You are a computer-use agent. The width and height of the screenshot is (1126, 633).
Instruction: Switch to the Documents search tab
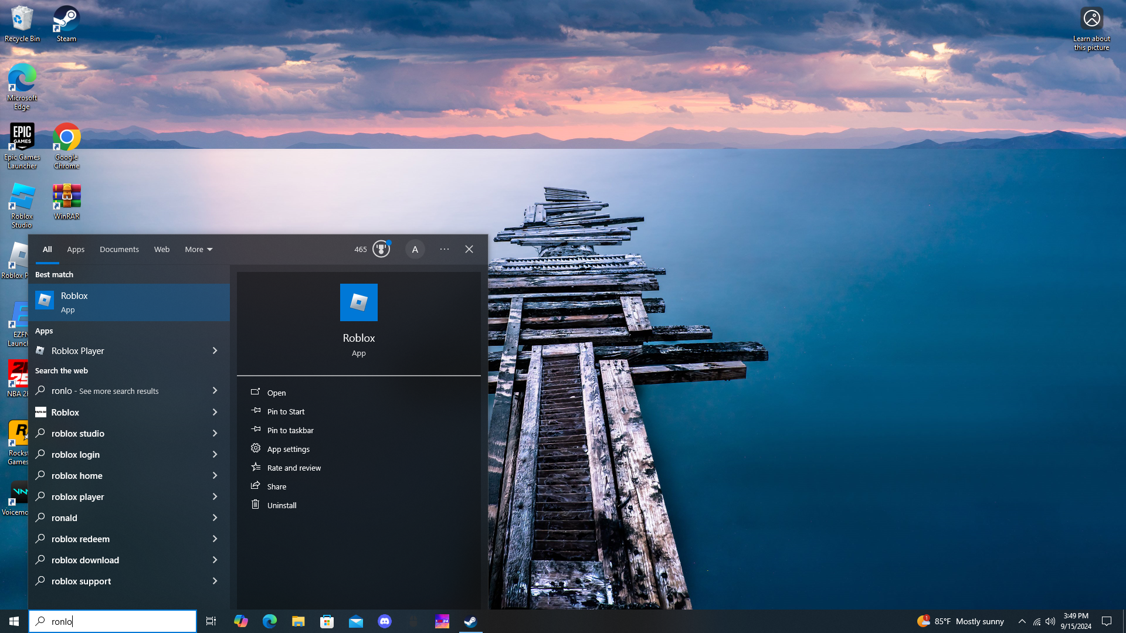coord(119,249)
